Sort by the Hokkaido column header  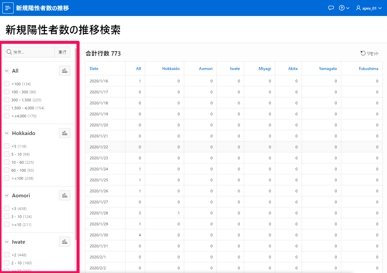click(x=171, y=69)
